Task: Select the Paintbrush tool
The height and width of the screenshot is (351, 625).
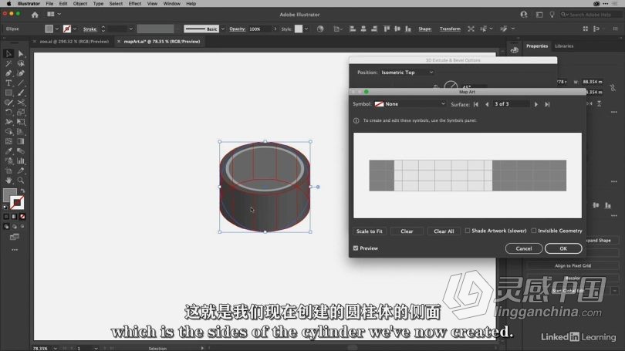Action: 21,93
